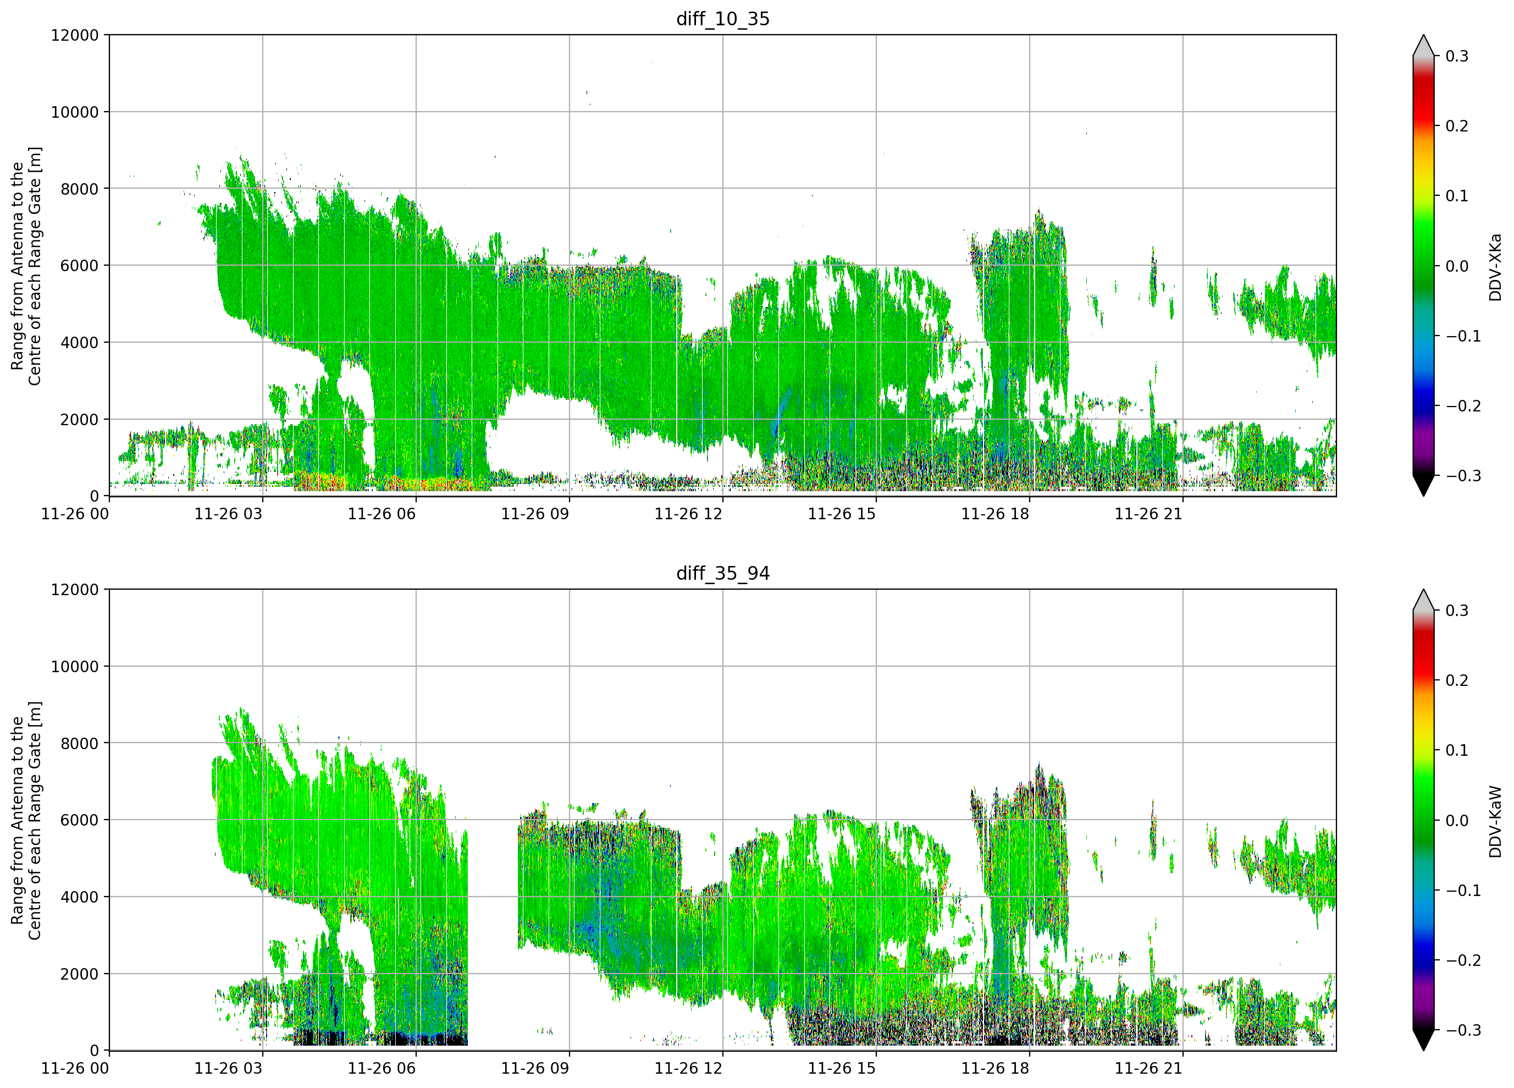Image resolution: width=1514 pixels, height=1088 pixels.
Task: Click '11-26 15' under the diff_35_94 plot
Action: pyautogui.click(x=842, y=1068)
